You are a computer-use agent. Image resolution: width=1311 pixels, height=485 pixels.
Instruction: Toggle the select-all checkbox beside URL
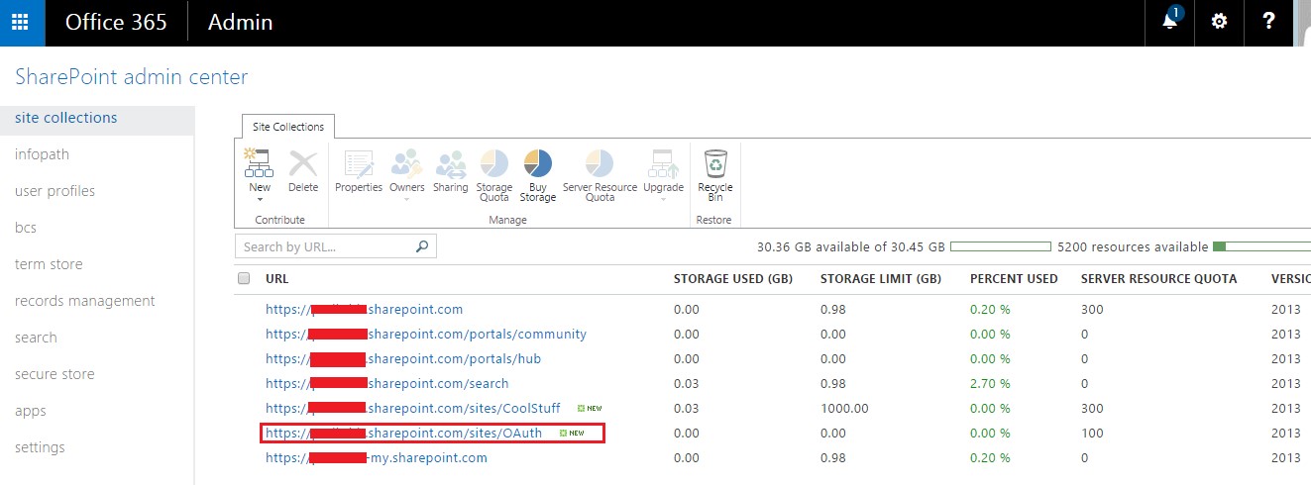click(x=244, y=279)
